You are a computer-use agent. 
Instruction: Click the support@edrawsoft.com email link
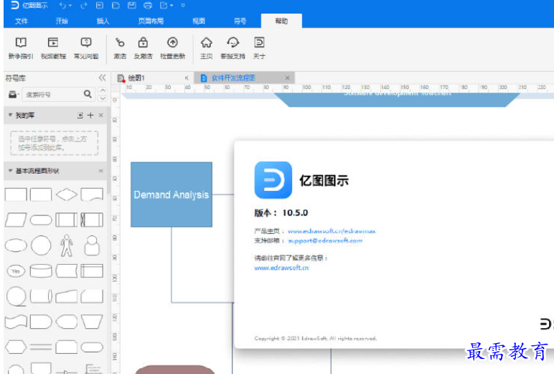325,240
